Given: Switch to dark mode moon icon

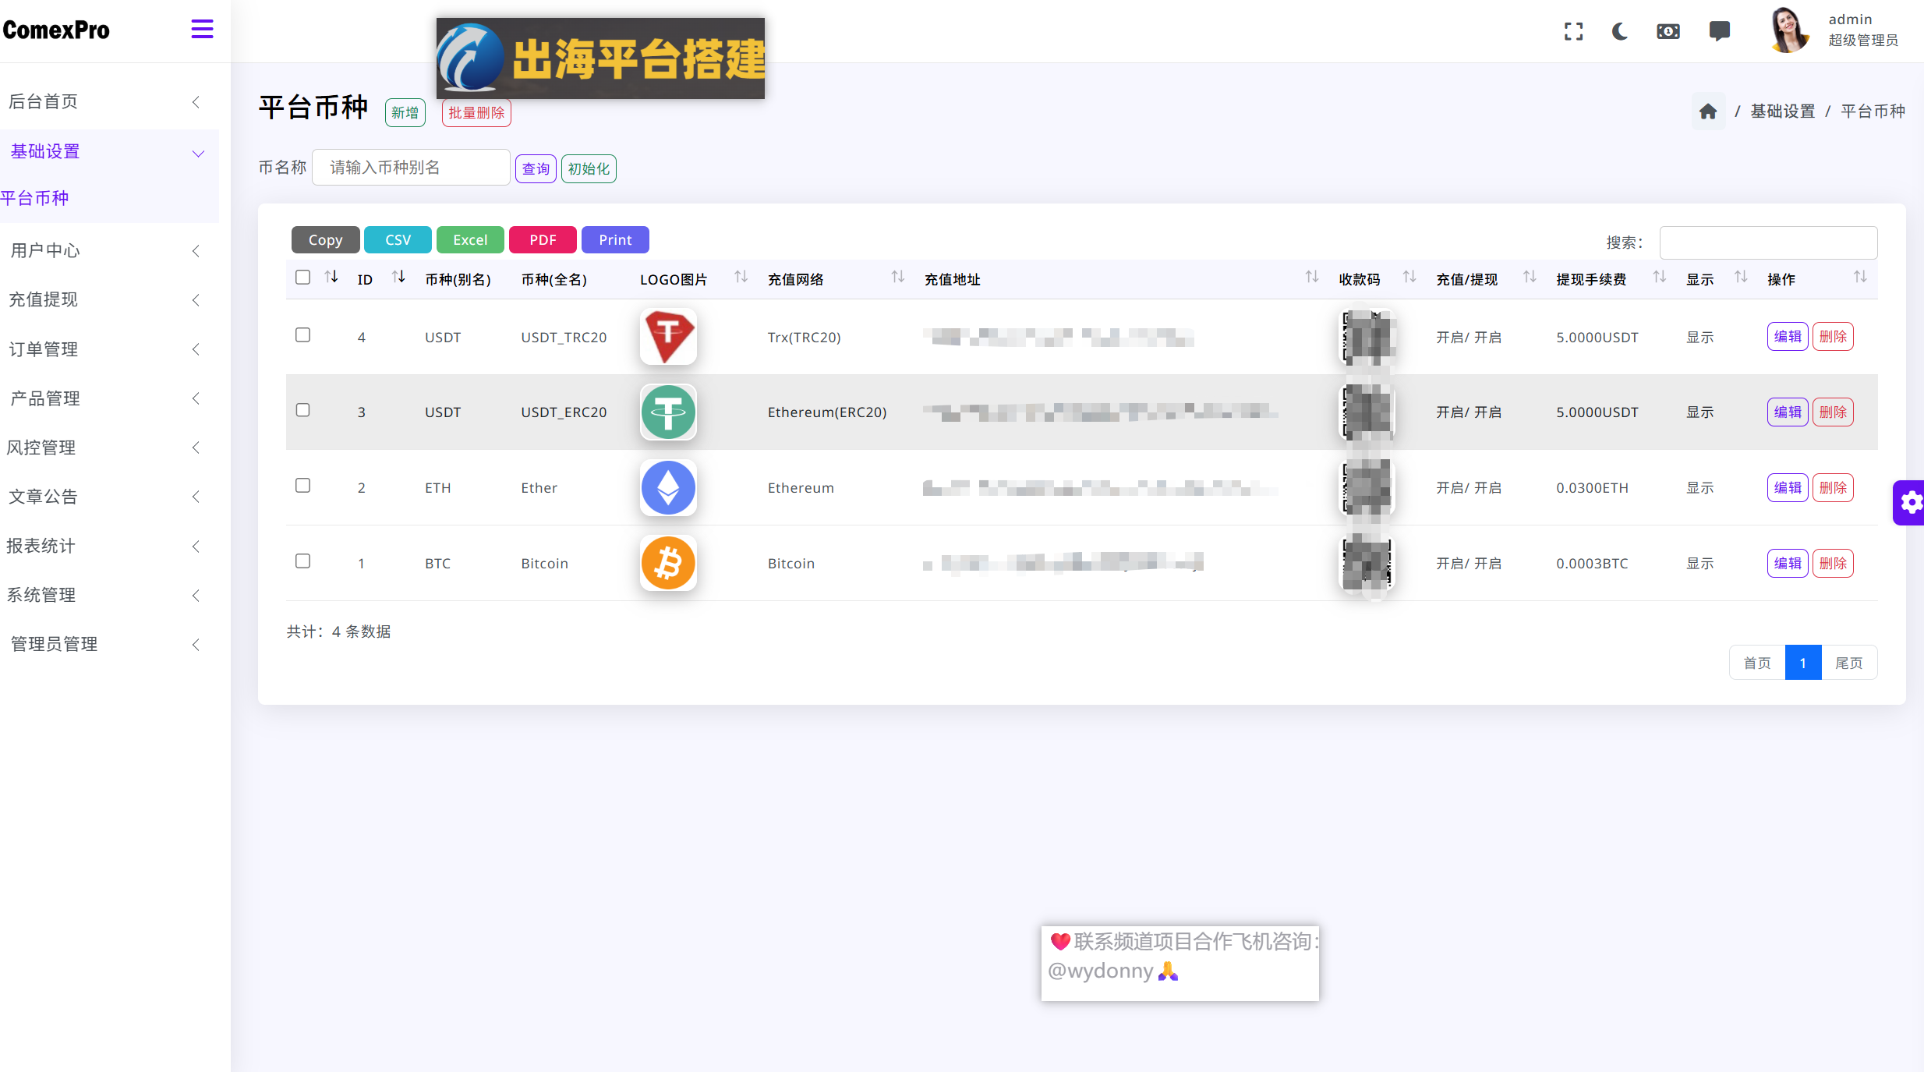Looking at the screenshot, I should [x=1620, y=31].
